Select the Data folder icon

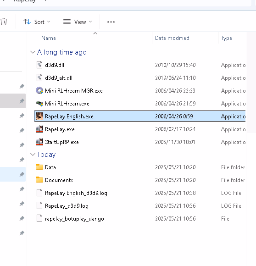pos(39,167)
